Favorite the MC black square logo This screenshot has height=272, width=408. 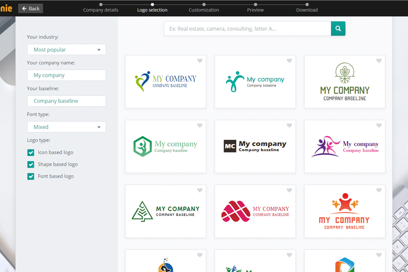coord(289,126)
